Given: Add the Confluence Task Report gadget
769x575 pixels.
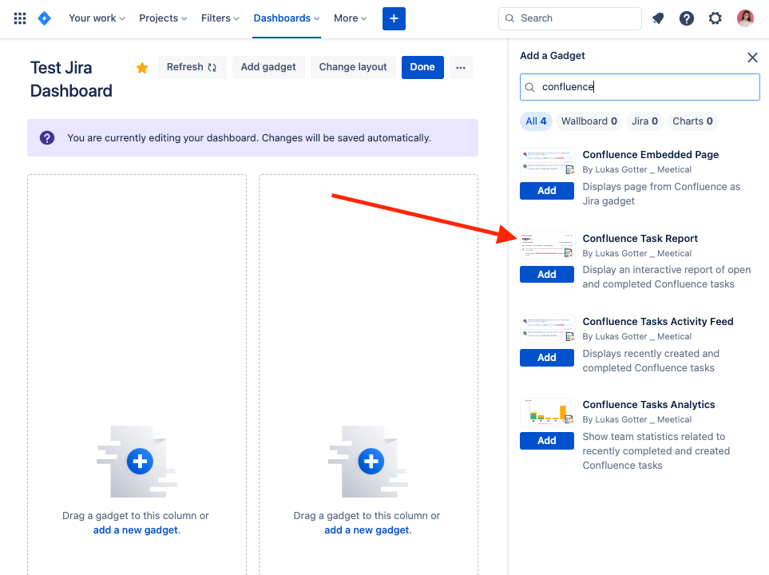Looking at the screenshot, I should [547, 274].
